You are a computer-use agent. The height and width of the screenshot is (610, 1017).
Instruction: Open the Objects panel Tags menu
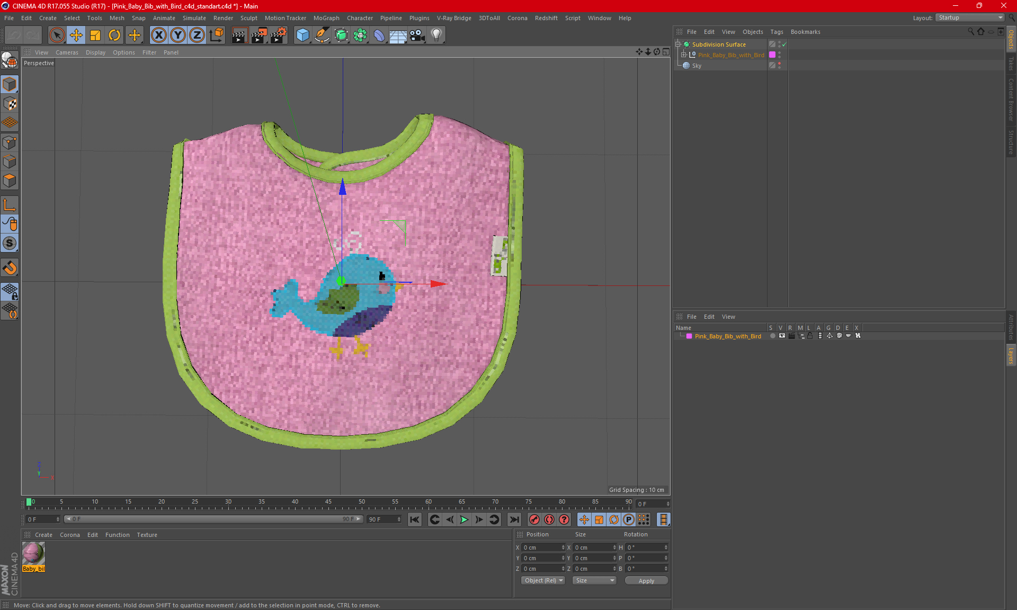[x=777, y=32]
